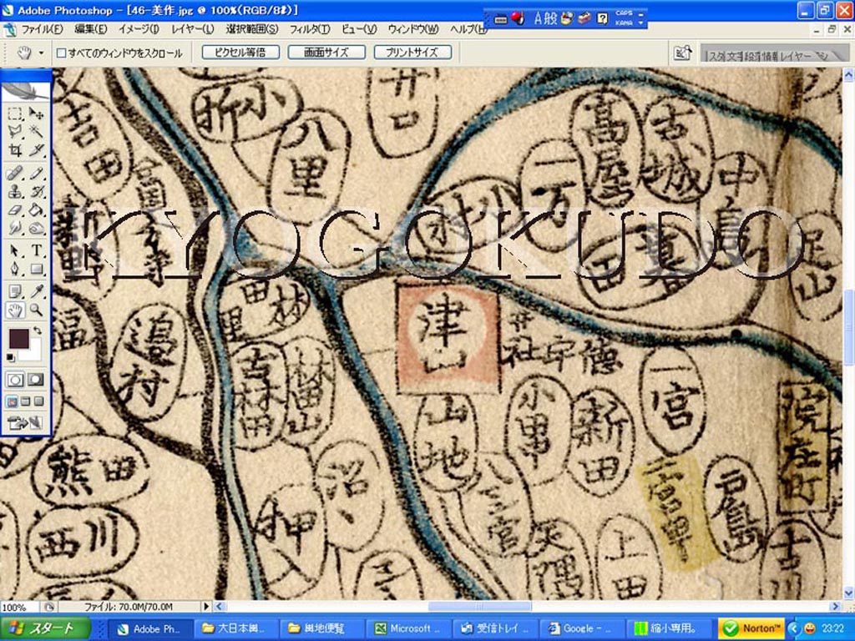The width and height of the screenshot is (855, 641).
Task: Choose the Smudge tool
Action: point(15,227)
